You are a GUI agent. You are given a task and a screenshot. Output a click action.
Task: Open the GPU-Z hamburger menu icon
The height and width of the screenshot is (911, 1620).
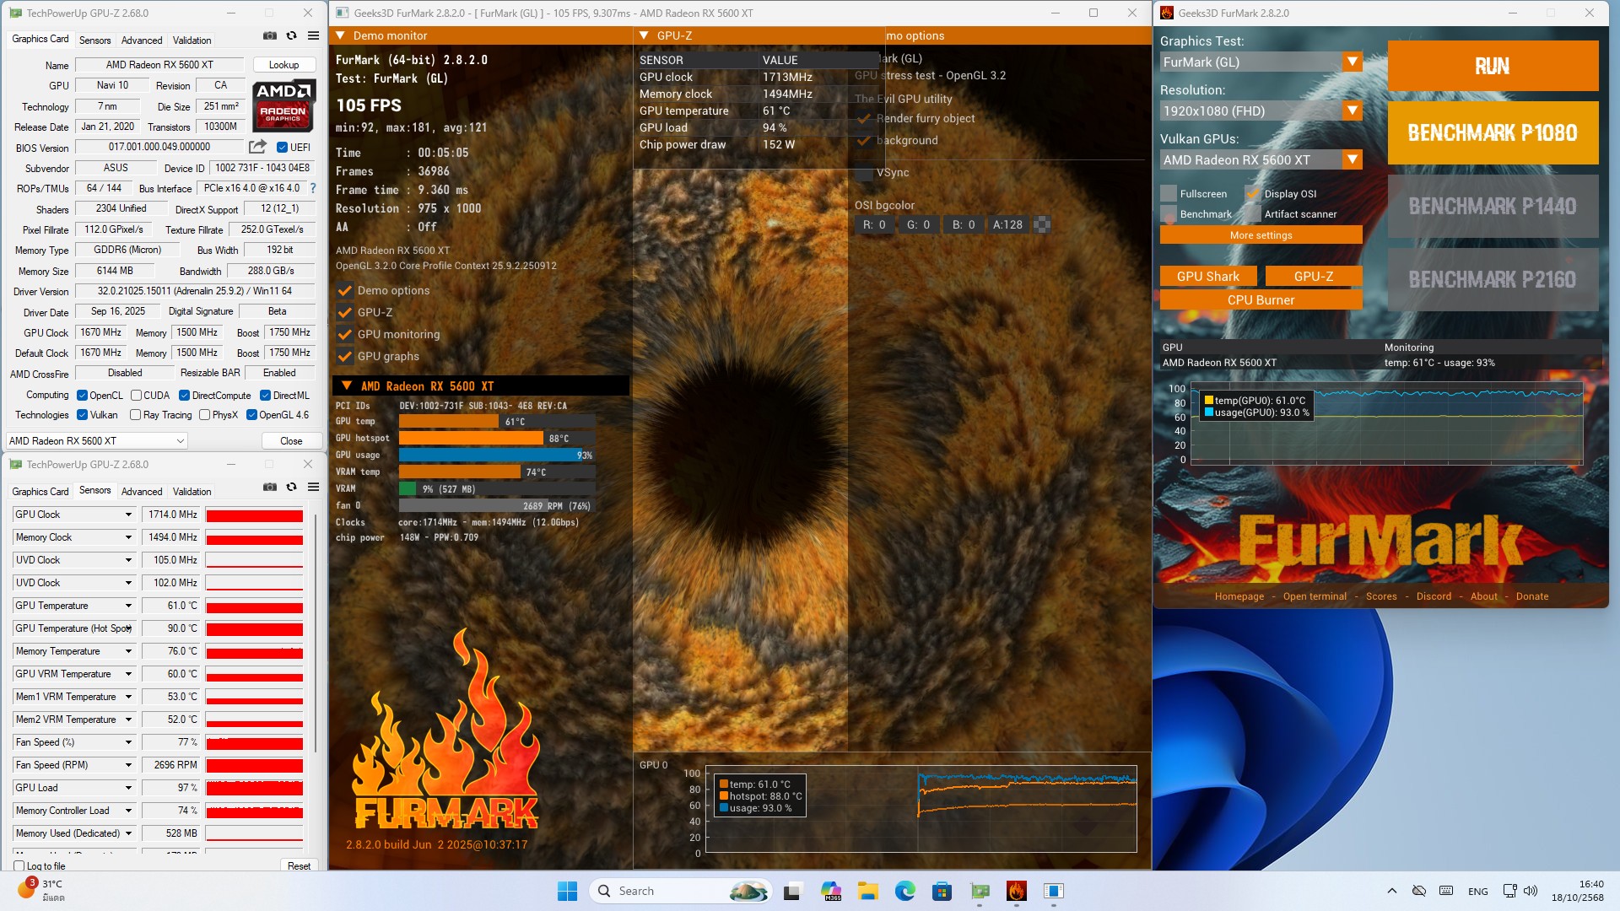pyautogui.click(x=313, y=36)
